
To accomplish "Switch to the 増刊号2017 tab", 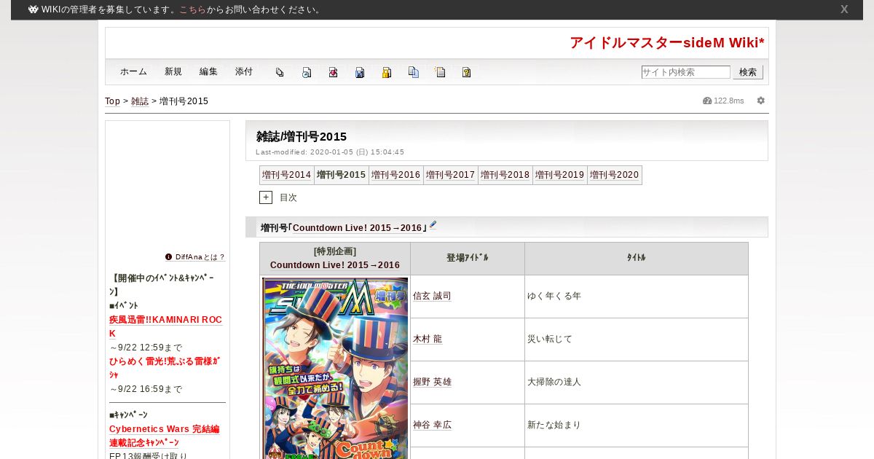I will coord(451,175).
